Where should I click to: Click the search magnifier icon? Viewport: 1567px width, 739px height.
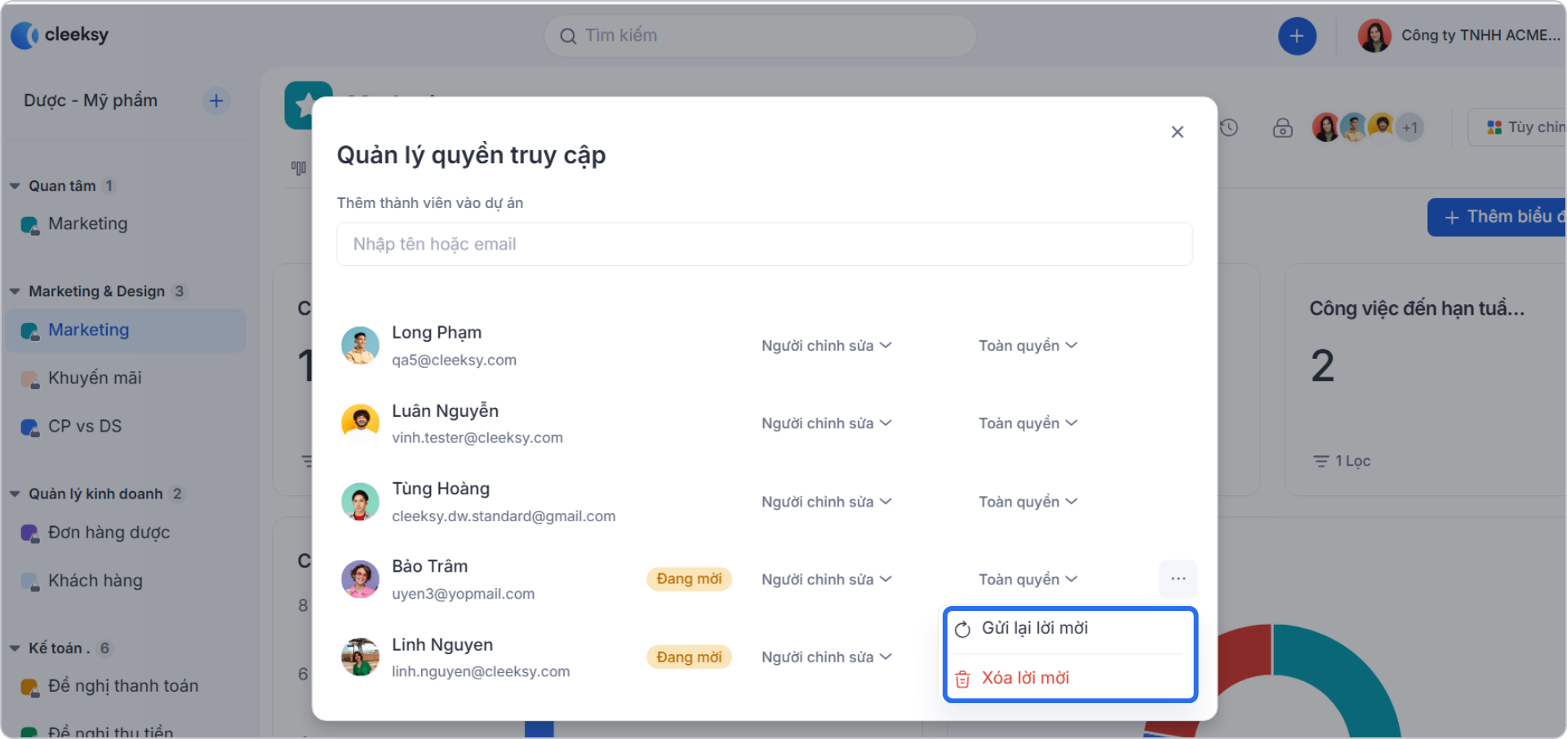pyautogui.click(x=568, y=36)
